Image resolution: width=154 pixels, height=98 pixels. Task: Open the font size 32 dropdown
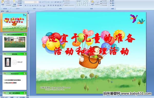(x=36, y=2)
